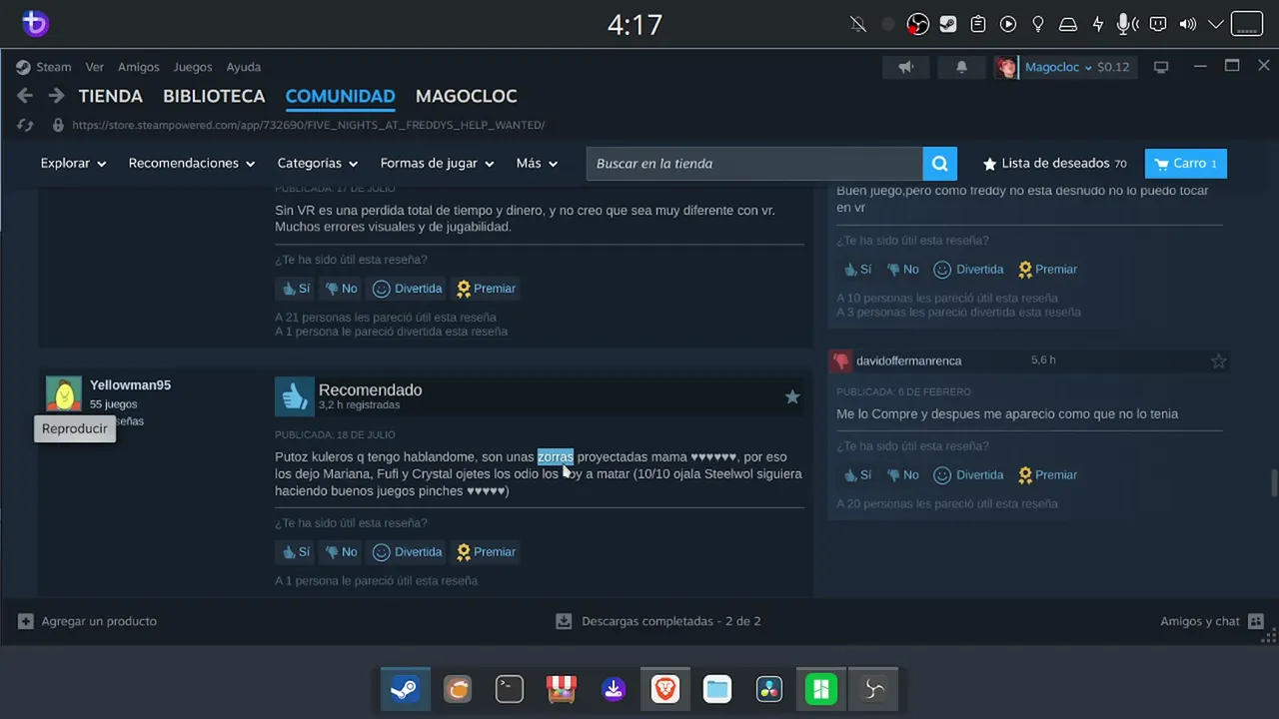Switch to the BIBLIOTECA tab

tap(214, 97)
